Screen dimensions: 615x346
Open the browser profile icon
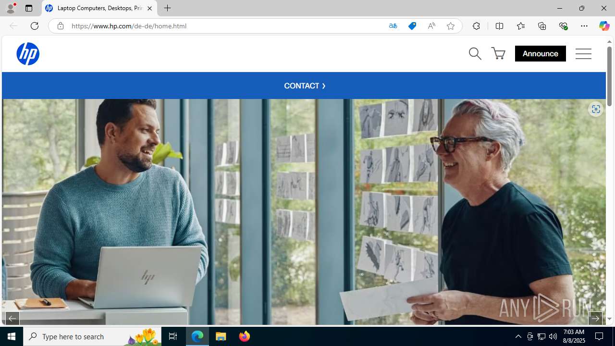click(x=11, y=8)
